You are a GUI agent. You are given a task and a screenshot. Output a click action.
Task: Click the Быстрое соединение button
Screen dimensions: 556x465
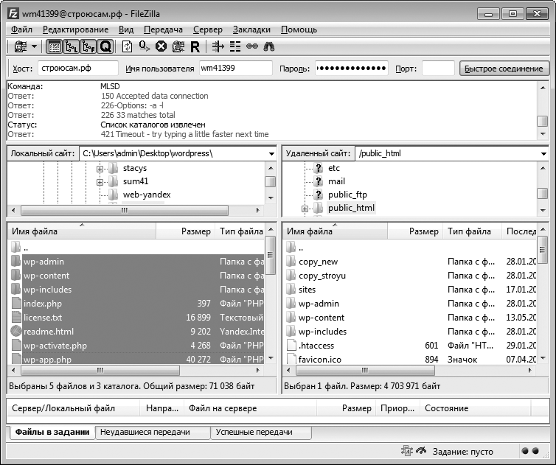coord(504,69)
